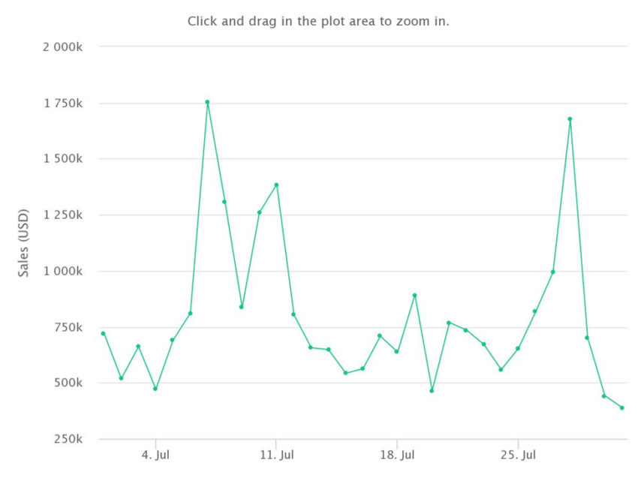Select the second-highest peak point on July 28

point(570,119)
